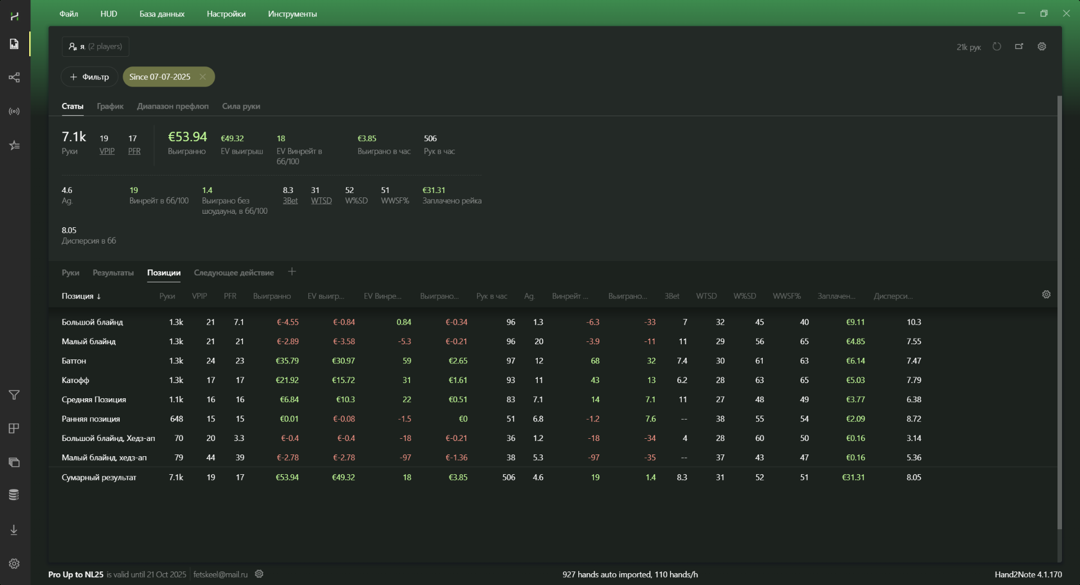Viewport: 1080px width, 585px height.
Task: Open positions table column settings gear
Action: (1046, 295)
